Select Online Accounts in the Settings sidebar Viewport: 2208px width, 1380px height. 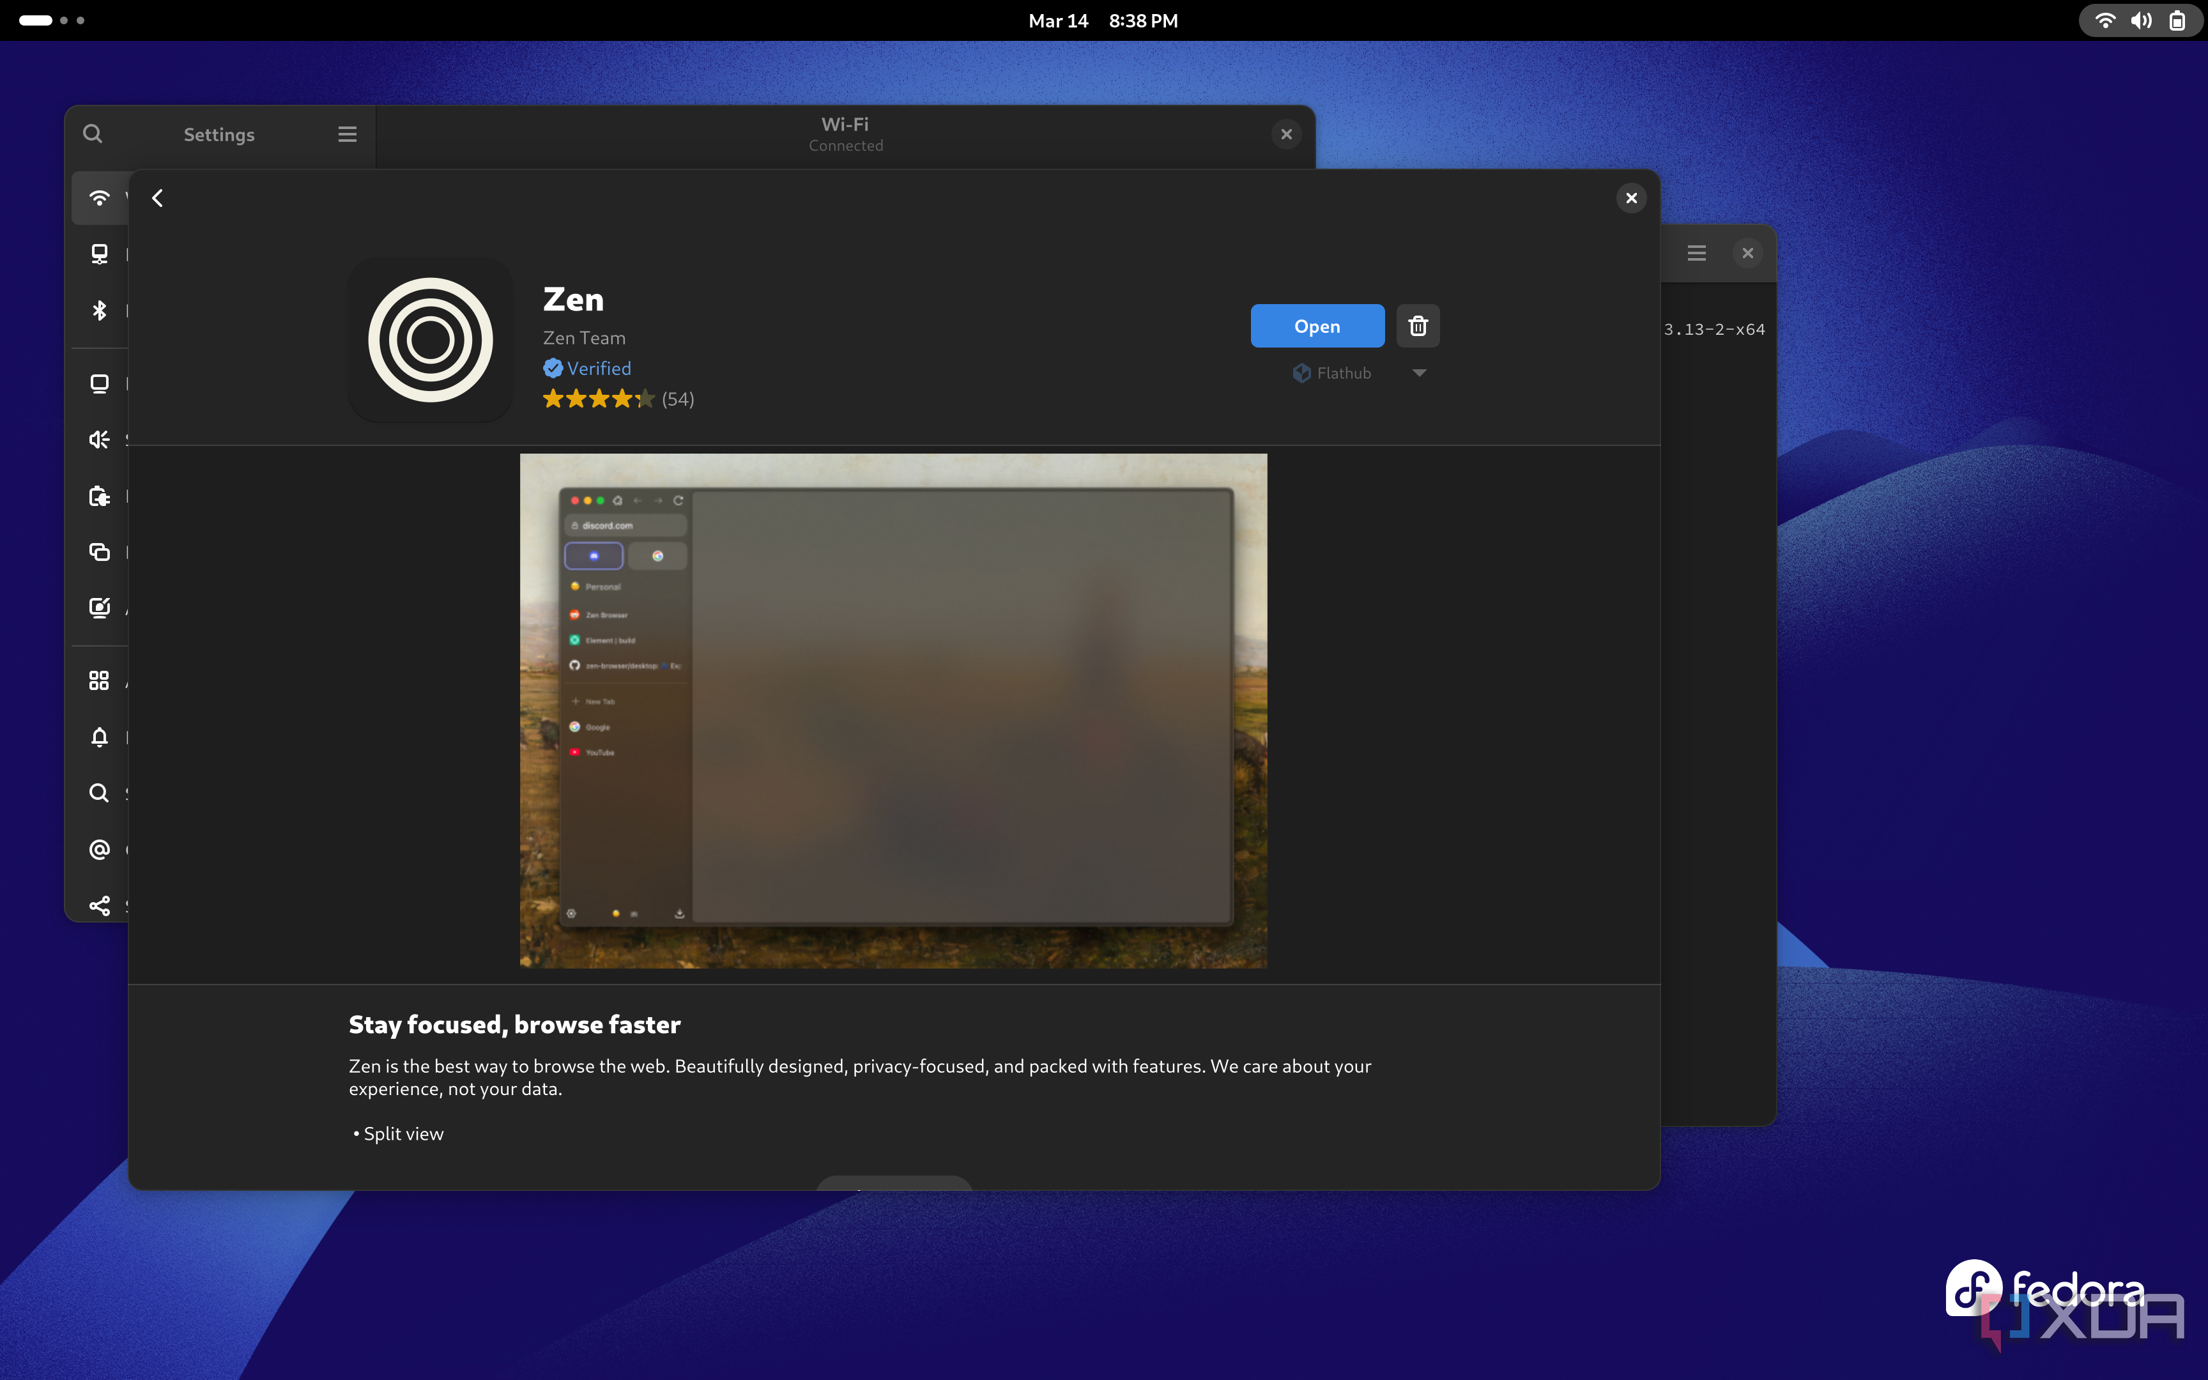pyautogui.click(x=100, y=849)
